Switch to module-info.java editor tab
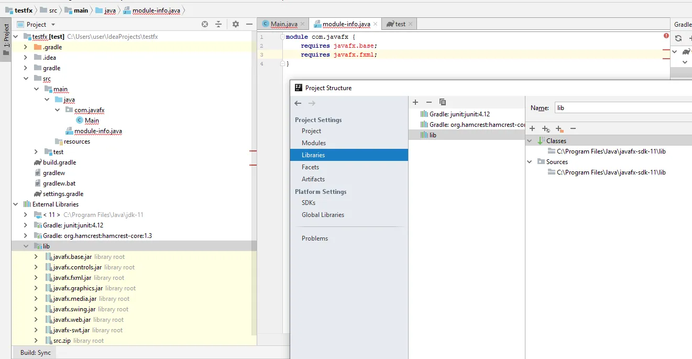 346,24
